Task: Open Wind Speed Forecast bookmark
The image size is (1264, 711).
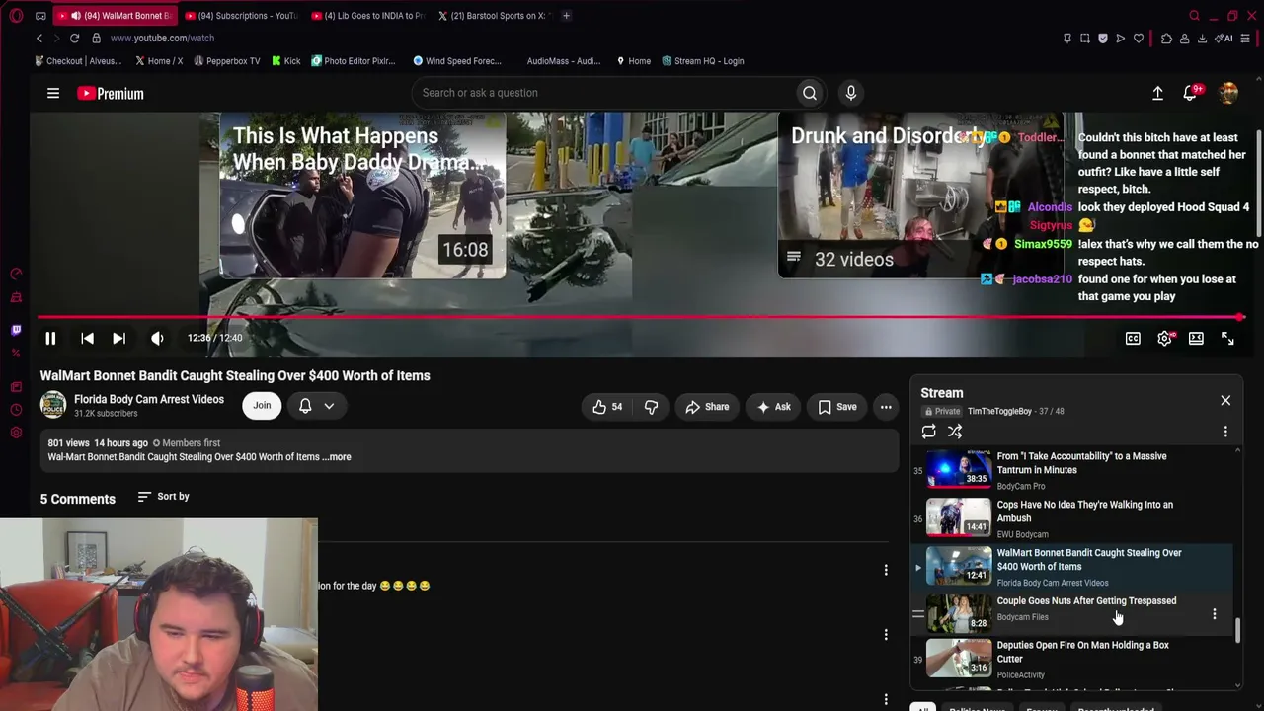Action: click(x=457, y=61)
